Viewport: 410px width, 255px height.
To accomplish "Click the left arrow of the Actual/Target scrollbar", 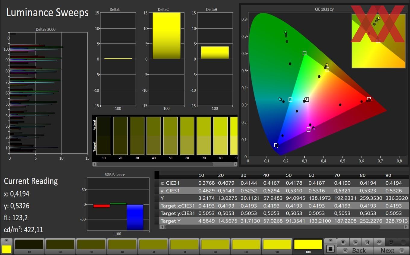I will click(94, 164).
